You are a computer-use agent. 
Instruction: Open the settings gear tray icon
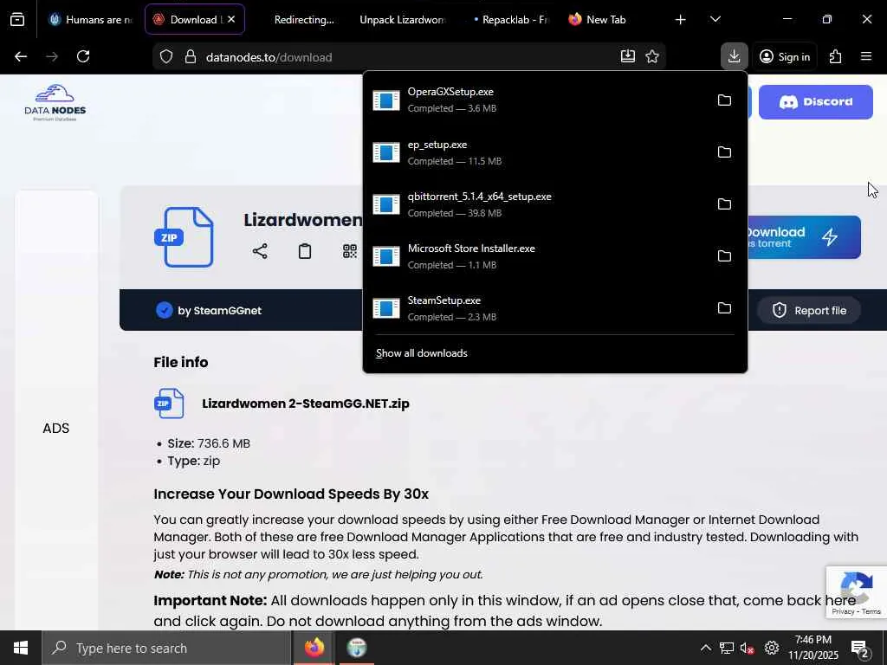point(772,648)
